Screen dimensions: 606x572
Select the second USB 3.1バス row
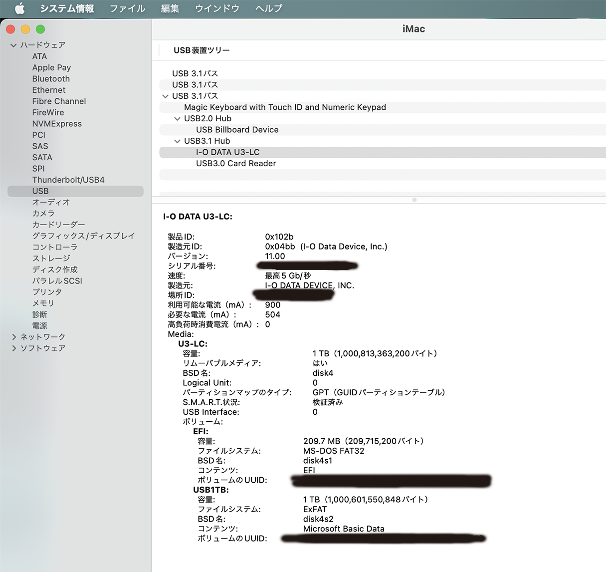point(383,85)
